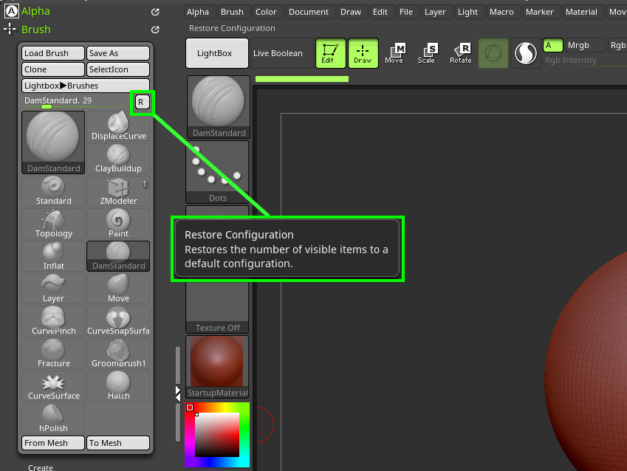Image resolution: width=627 pixels, height=471 pixels.
Task: Click Load Brush button
Action: tap(53, 53)
